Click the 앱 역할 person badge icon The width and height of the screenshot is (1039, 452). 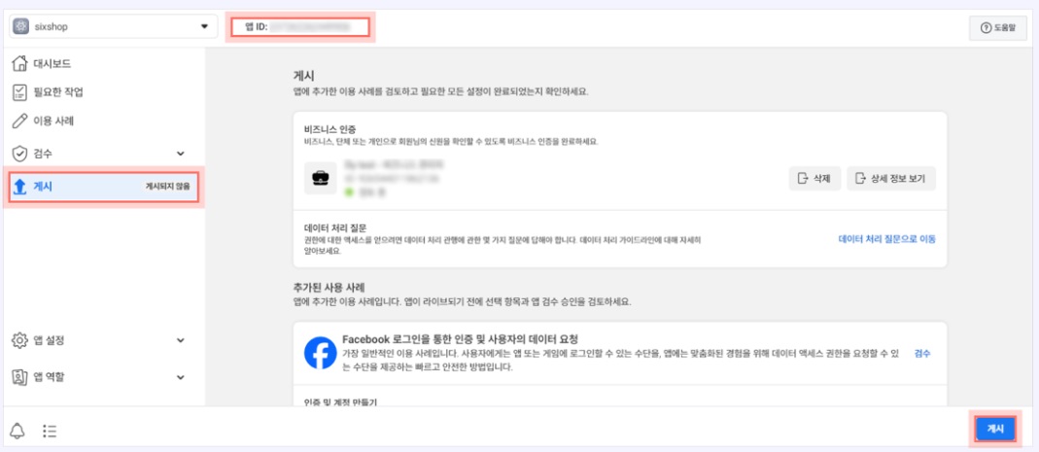pos(19,377)
